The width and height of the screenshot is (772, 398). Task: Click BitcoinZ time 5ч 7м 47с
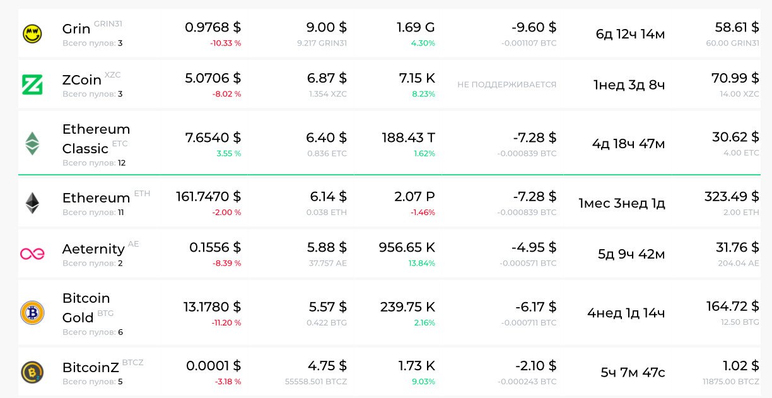633,372
